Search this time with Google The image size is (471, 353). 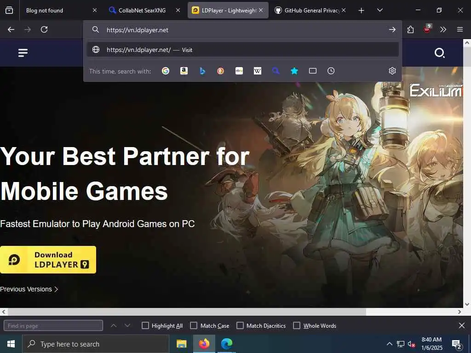(166, 71)
